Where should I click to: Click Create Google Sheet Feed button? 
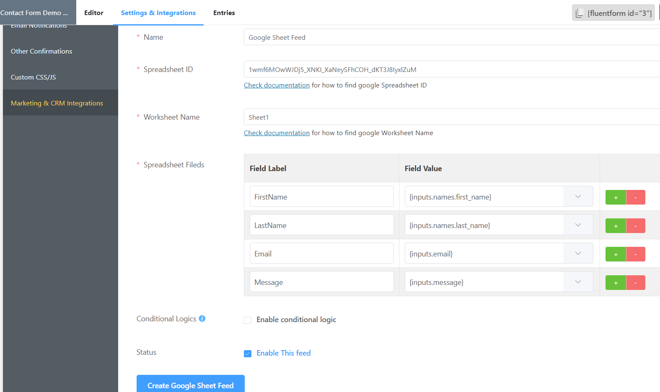click(x=191, y=384)
